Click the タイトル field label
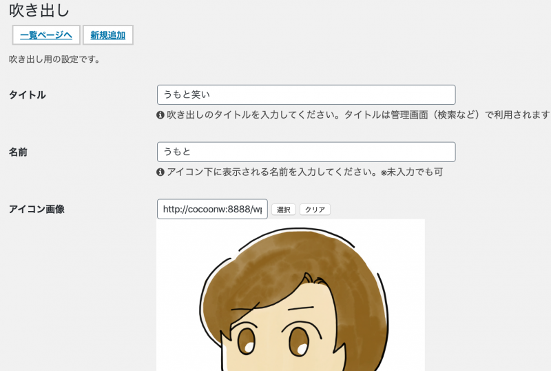This screenshot has height=371, width=551. click(27, 95)
